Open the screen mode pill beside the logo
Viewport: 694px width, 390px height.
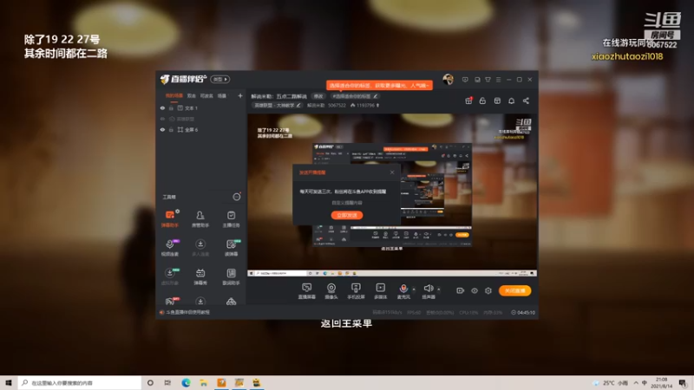click(x=220, y=79)
